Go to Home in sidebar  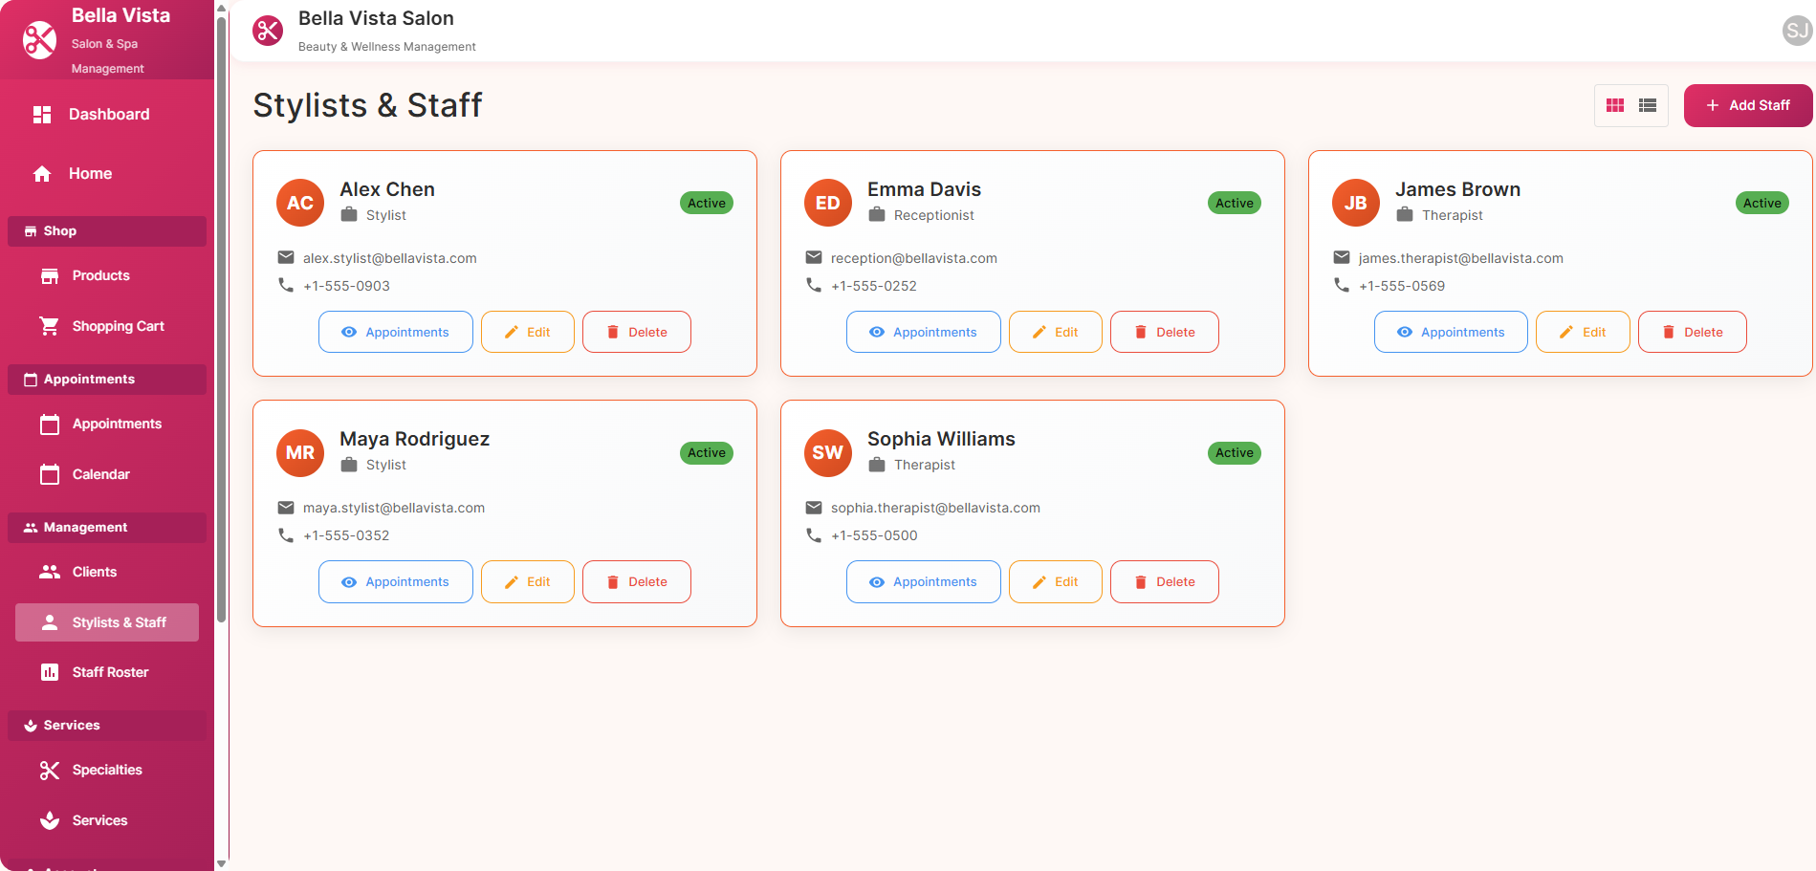pyautogui.click(x=90, y=174)
